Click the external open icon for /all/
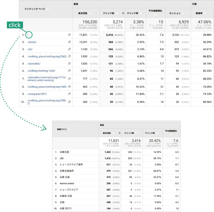214x212 pixels. coord(69,49)
